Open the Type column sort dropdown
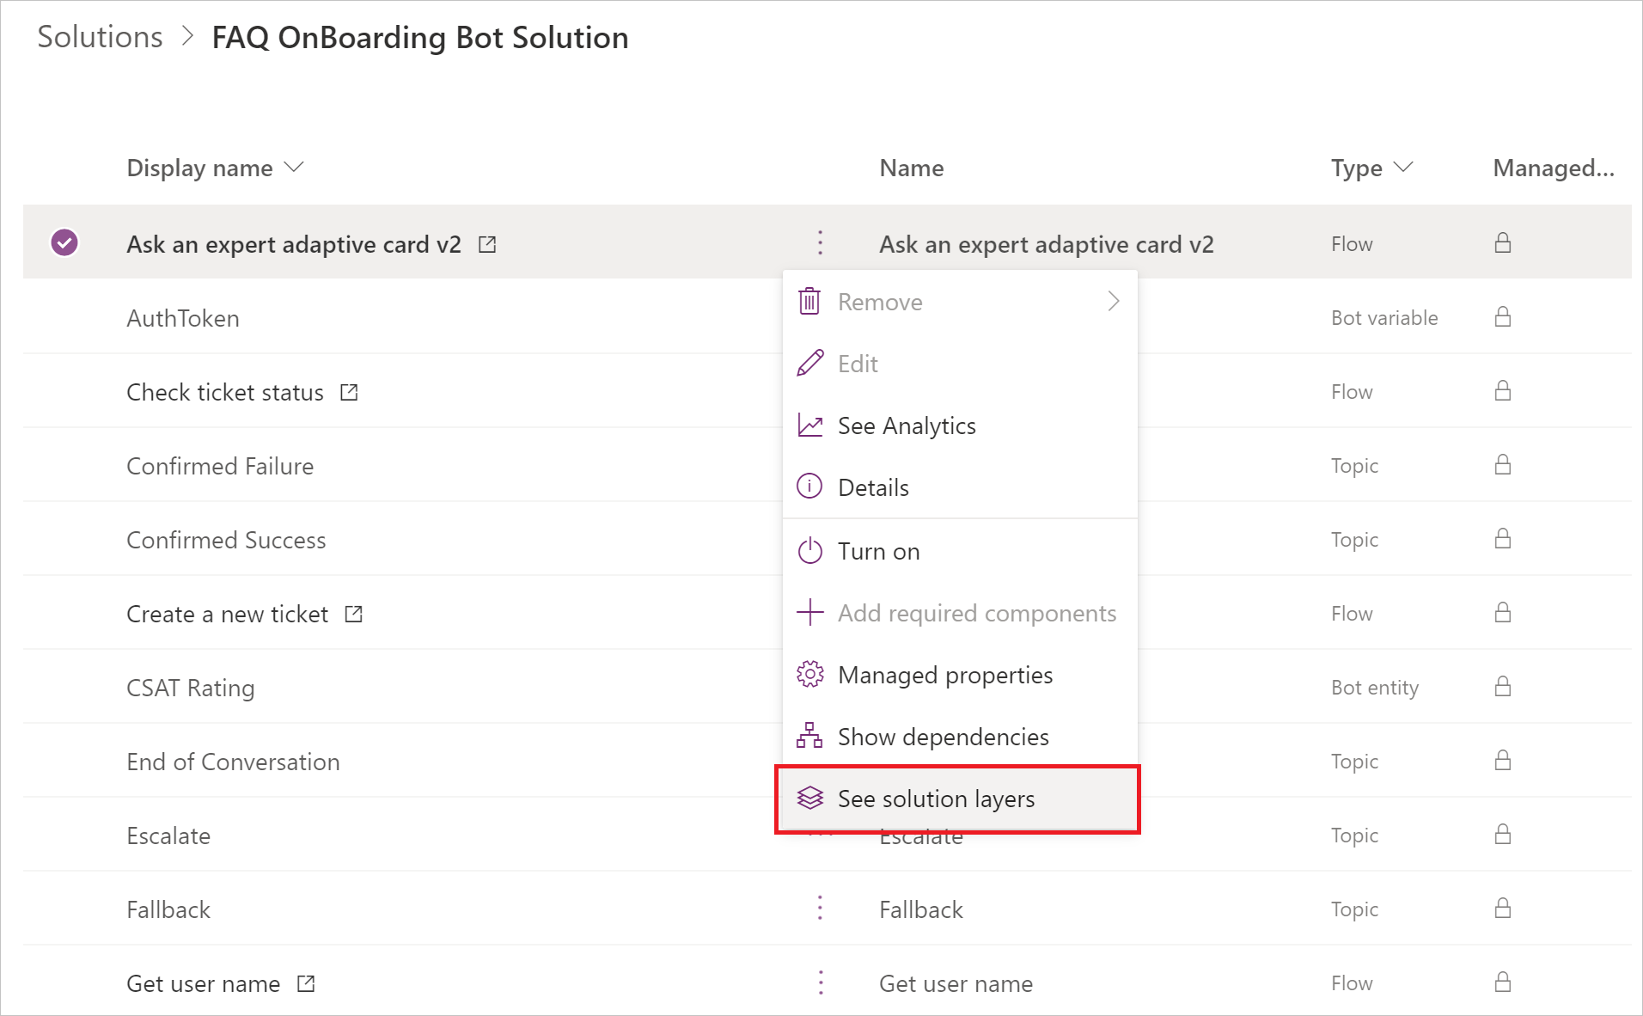1643x1016 pixels. click(x=1402, y=168)
